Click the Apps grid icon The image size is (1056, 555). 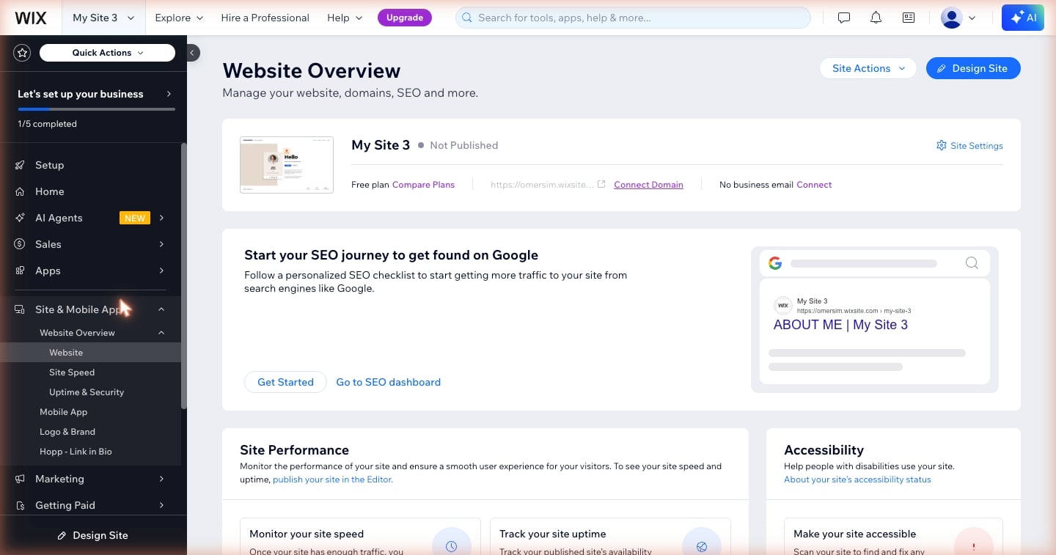point(21,271)
